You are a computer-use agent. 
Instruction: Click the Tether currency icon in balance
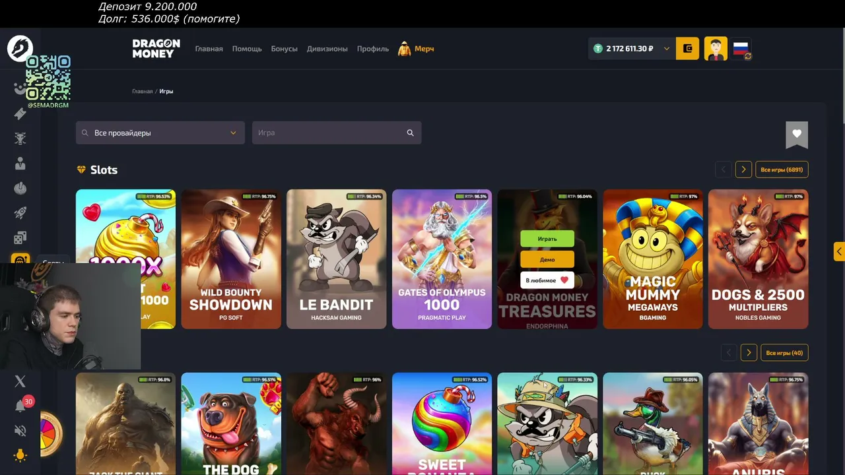tap(598, 49)
